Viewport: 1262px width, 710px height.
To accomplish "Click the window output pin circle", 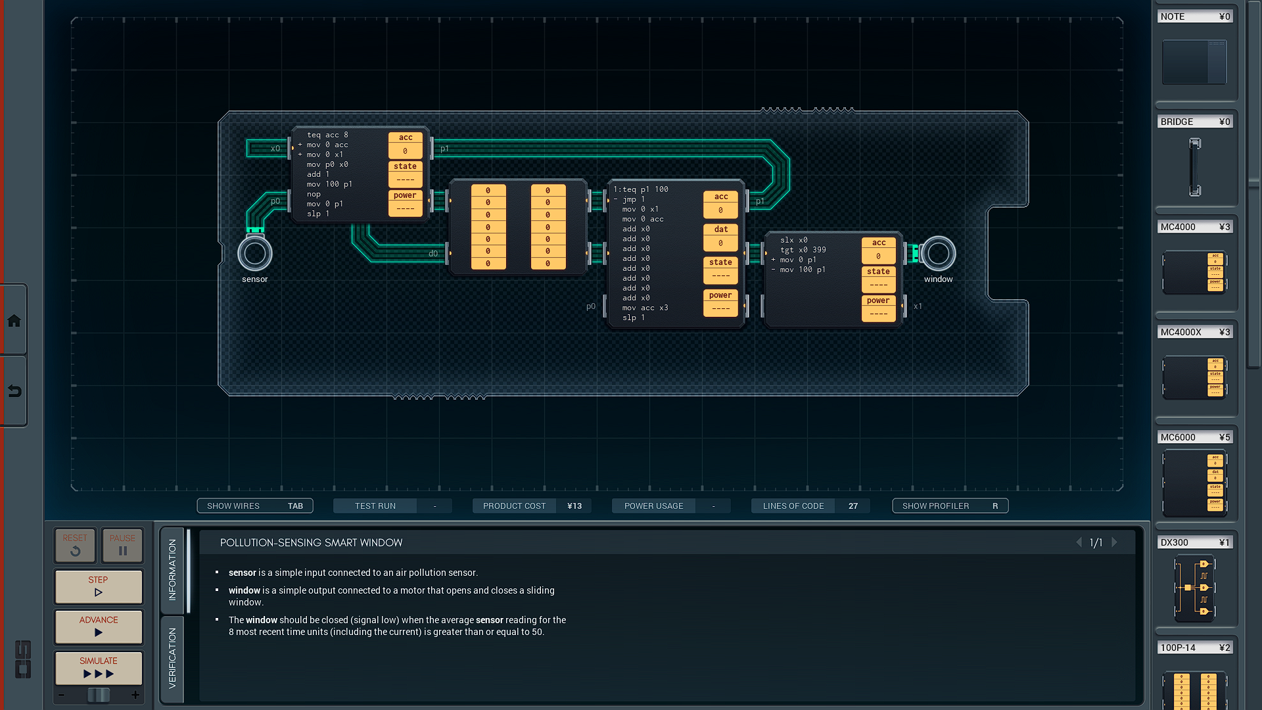I will coord(938,253).
